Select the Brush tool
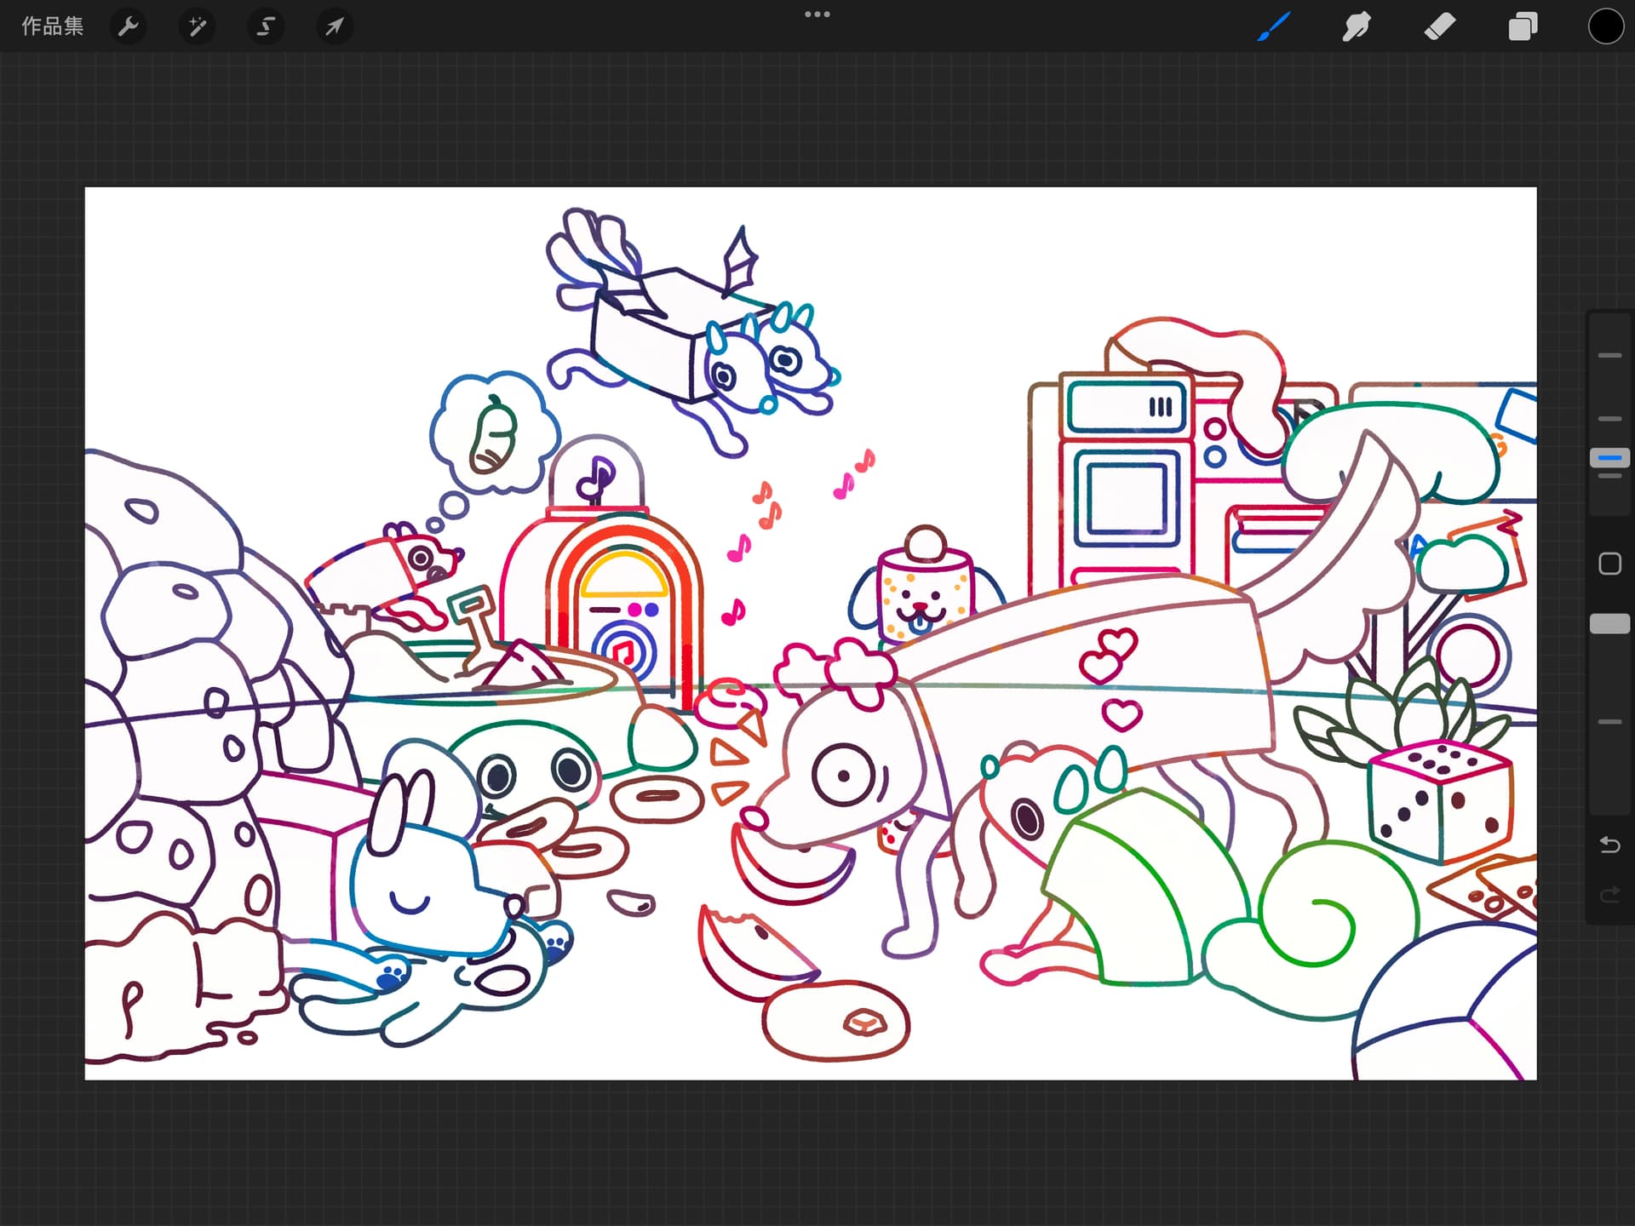 (x=1274, y=26)
